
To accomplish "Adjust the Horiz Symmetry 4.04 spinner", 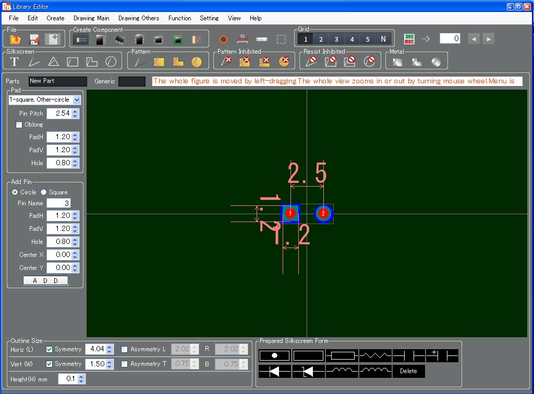I will [110, 349].
